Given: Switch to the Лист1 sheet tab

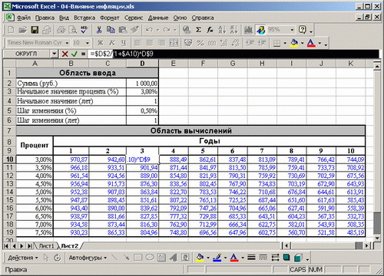Looking at the screenshot, I should [46, 246].
